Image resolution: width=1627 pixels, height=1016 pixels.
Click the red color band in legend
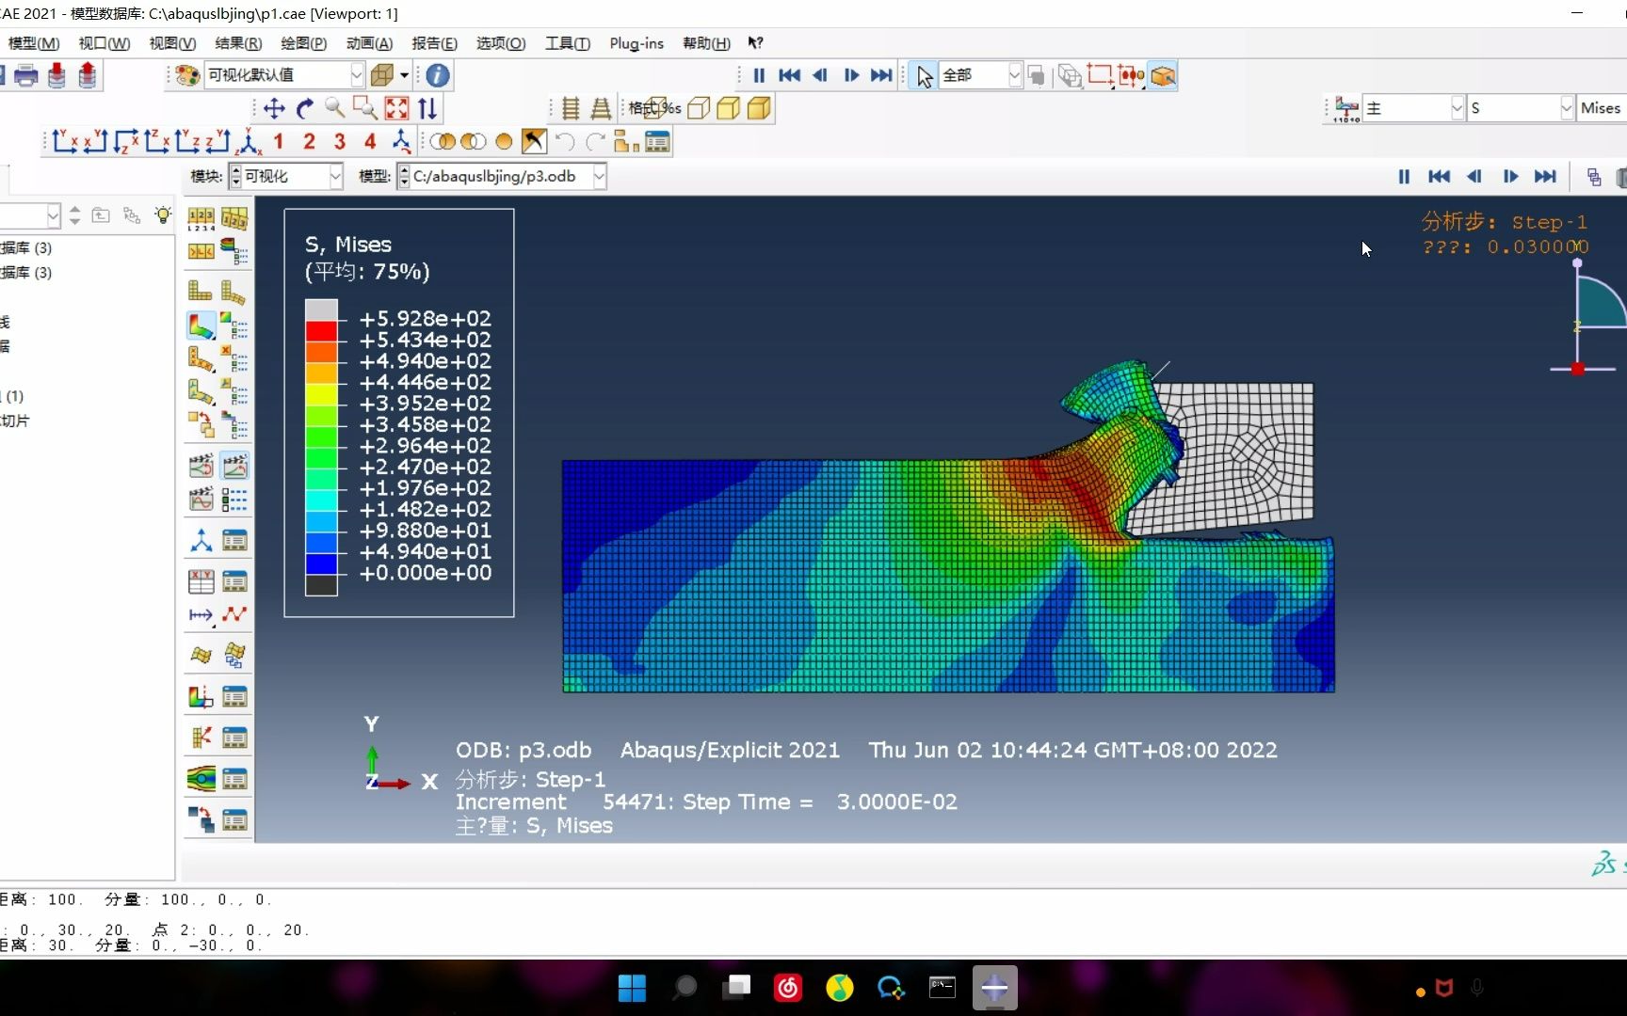point(321,332)
